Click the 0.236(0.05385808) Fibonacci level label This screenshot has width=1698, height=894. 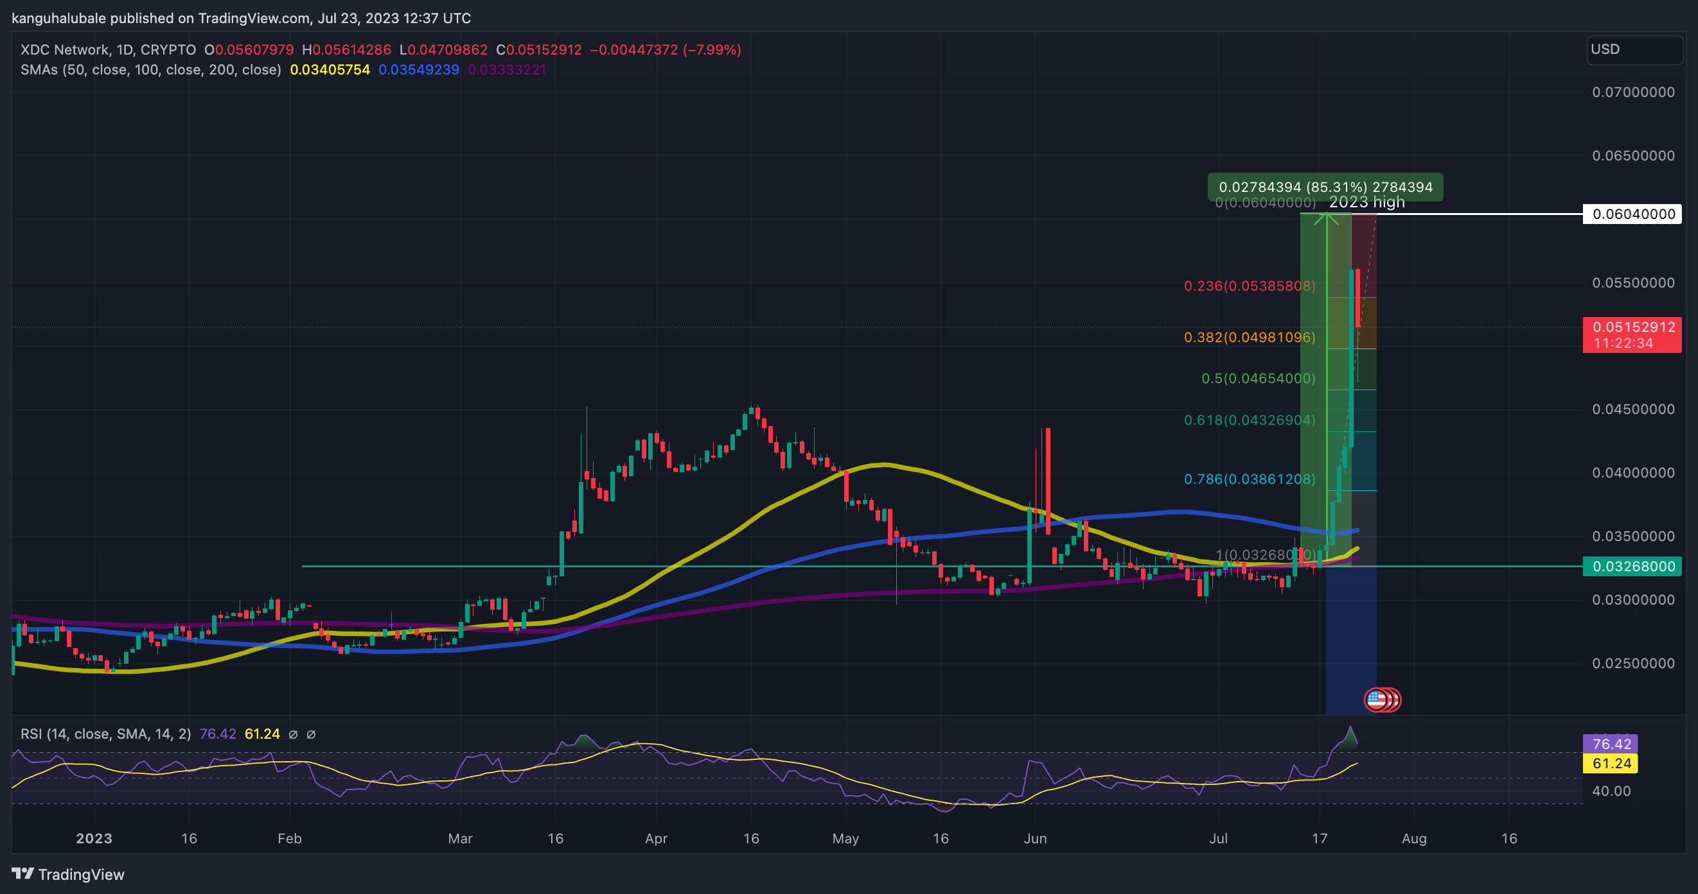1250,286
